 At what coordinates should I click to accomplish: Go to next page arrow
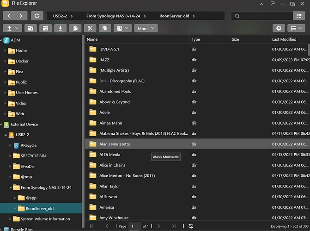[158, 226]
